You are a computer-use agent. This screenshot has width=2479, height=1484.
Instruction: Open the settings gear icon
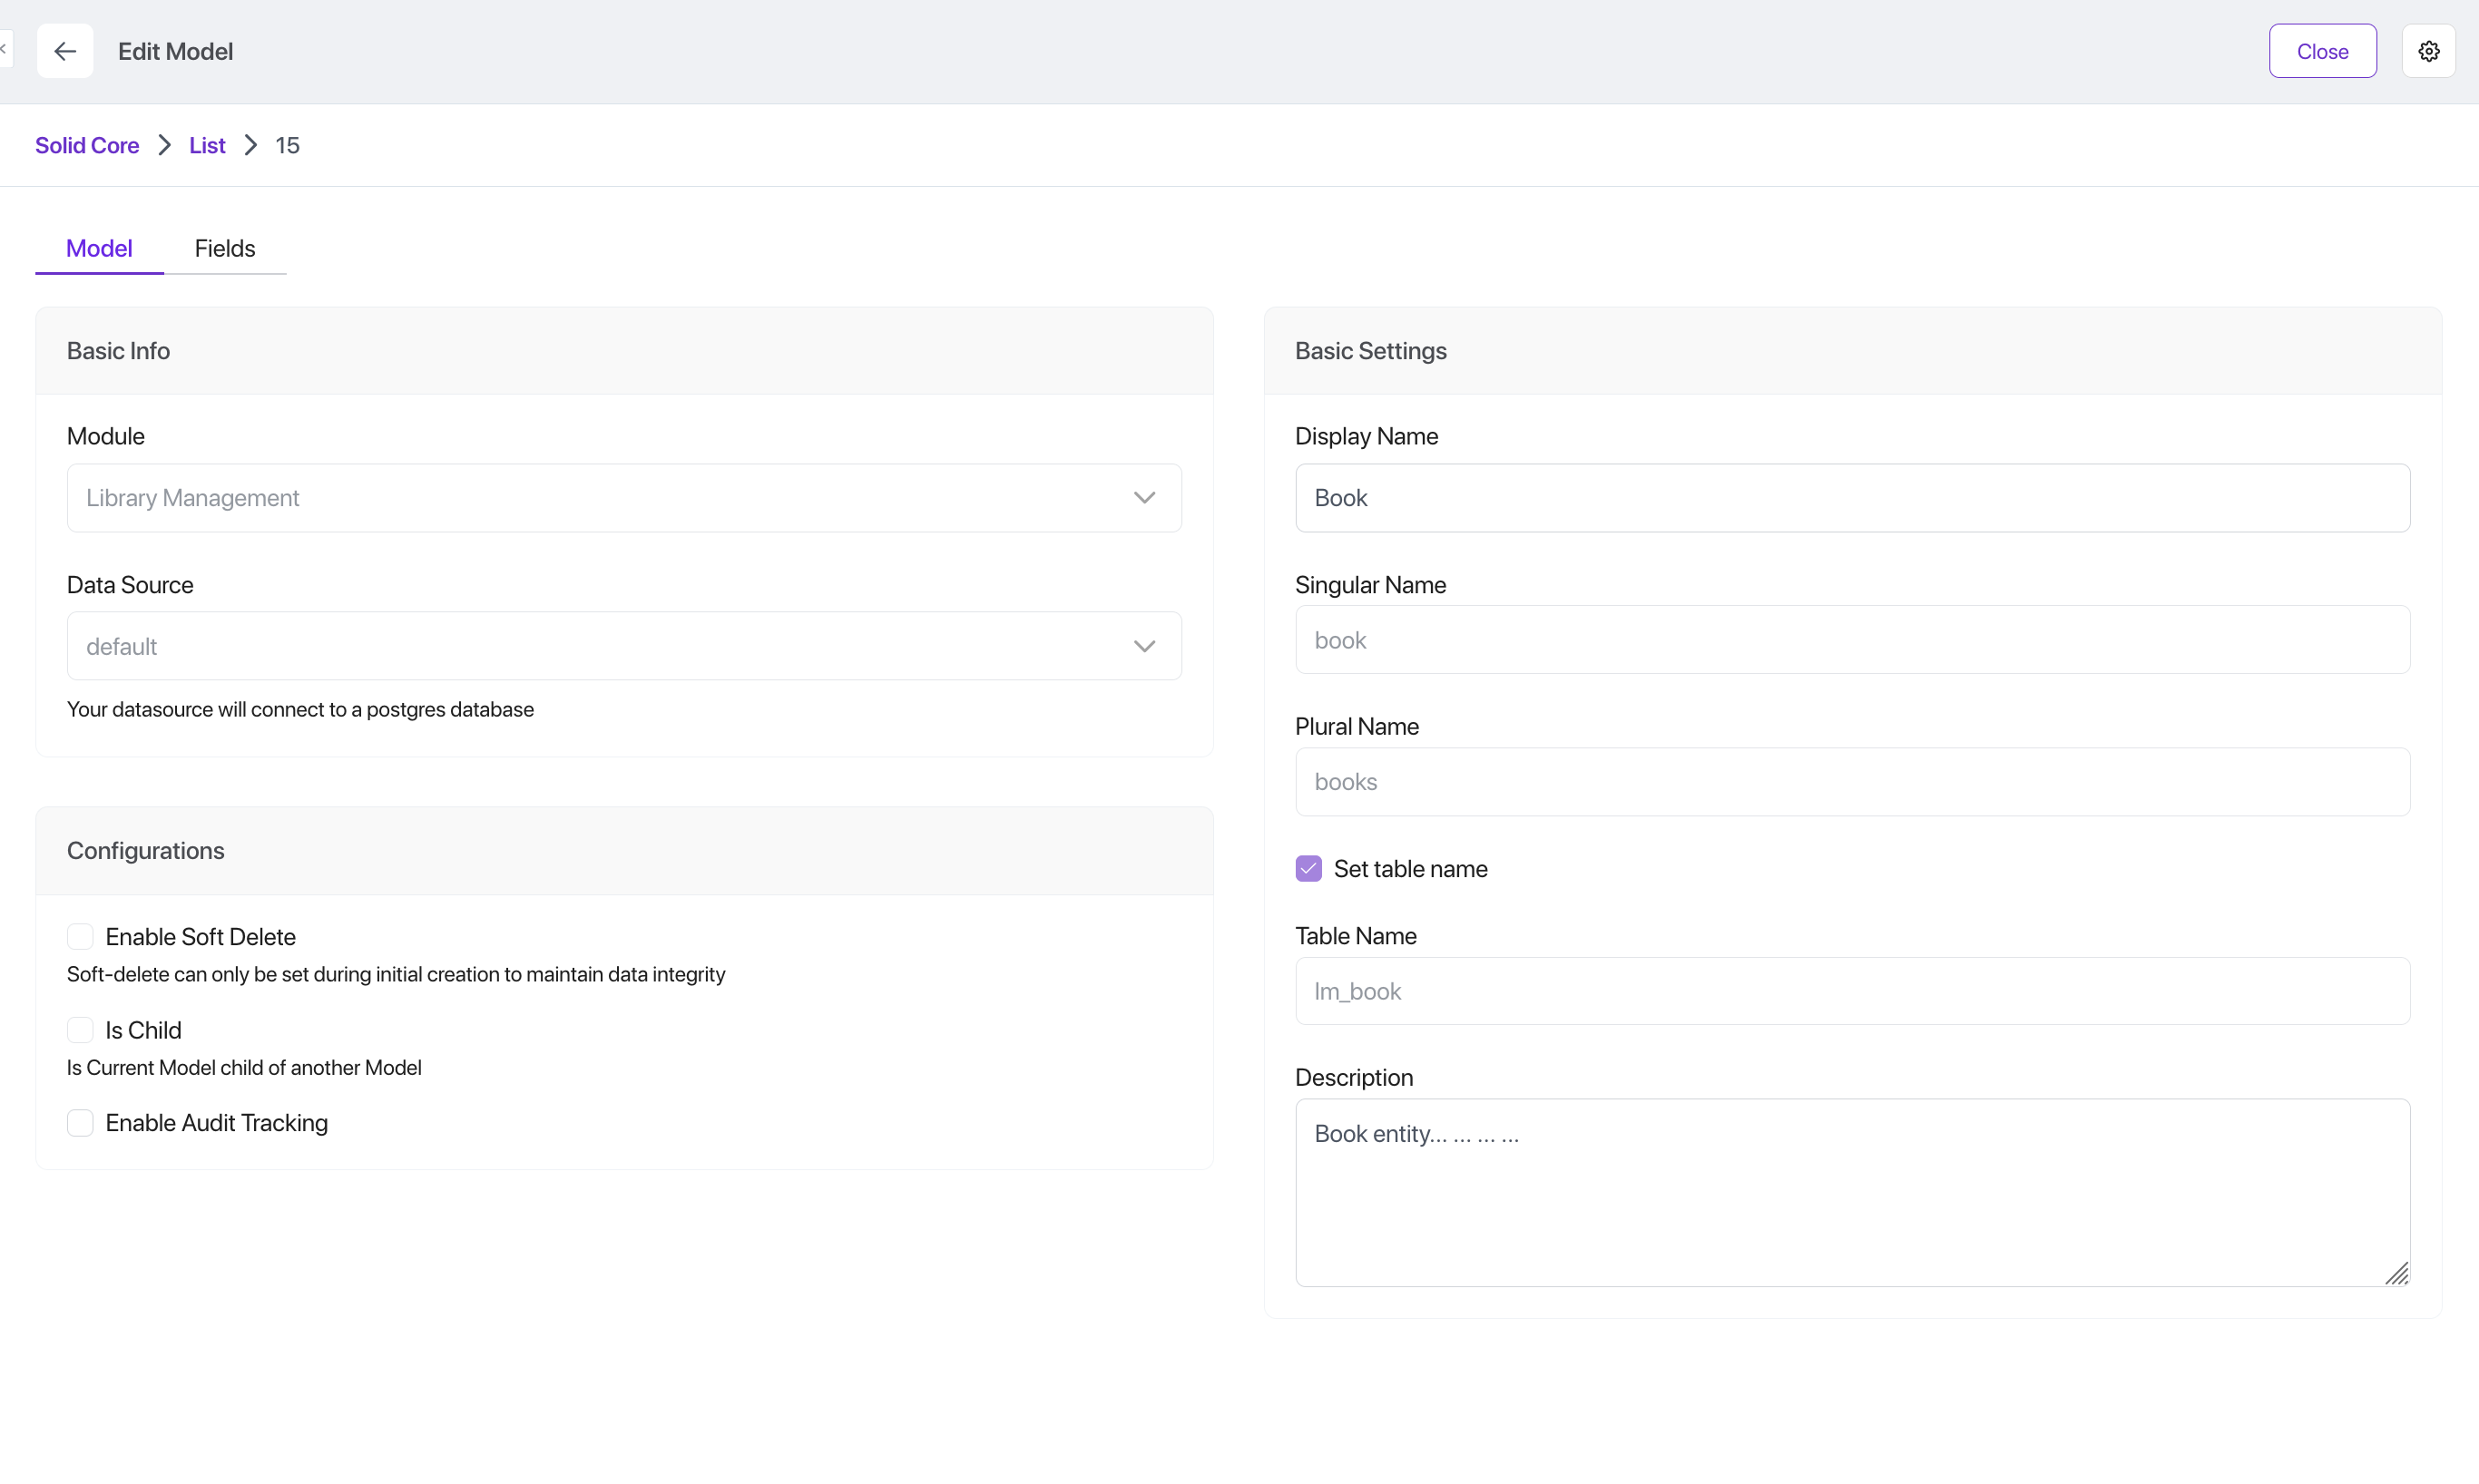(2428, 51)
